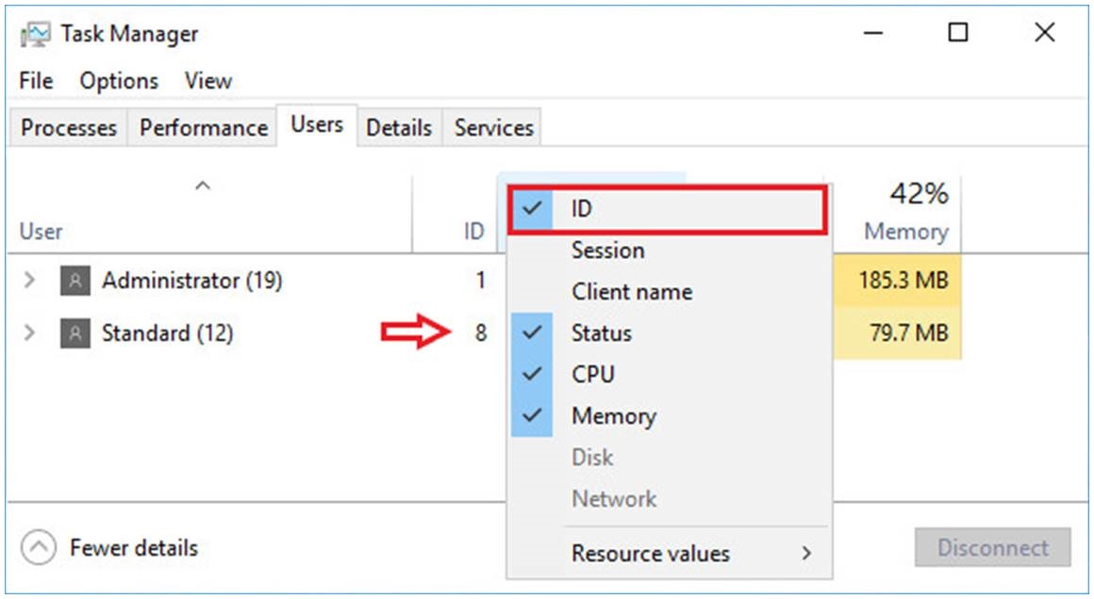1094x599 pixels.
Task: Click the Disconnect button
Action: tap(992, 547)
